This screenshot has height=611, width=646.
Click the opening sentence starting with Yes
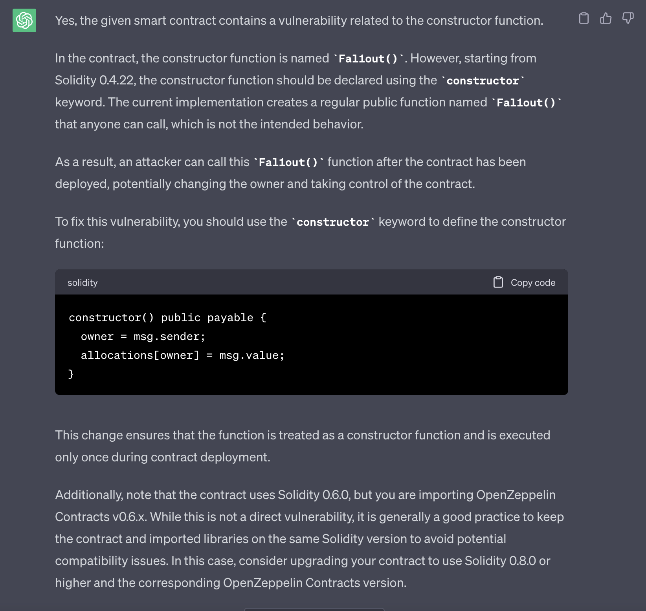point(299,20)
